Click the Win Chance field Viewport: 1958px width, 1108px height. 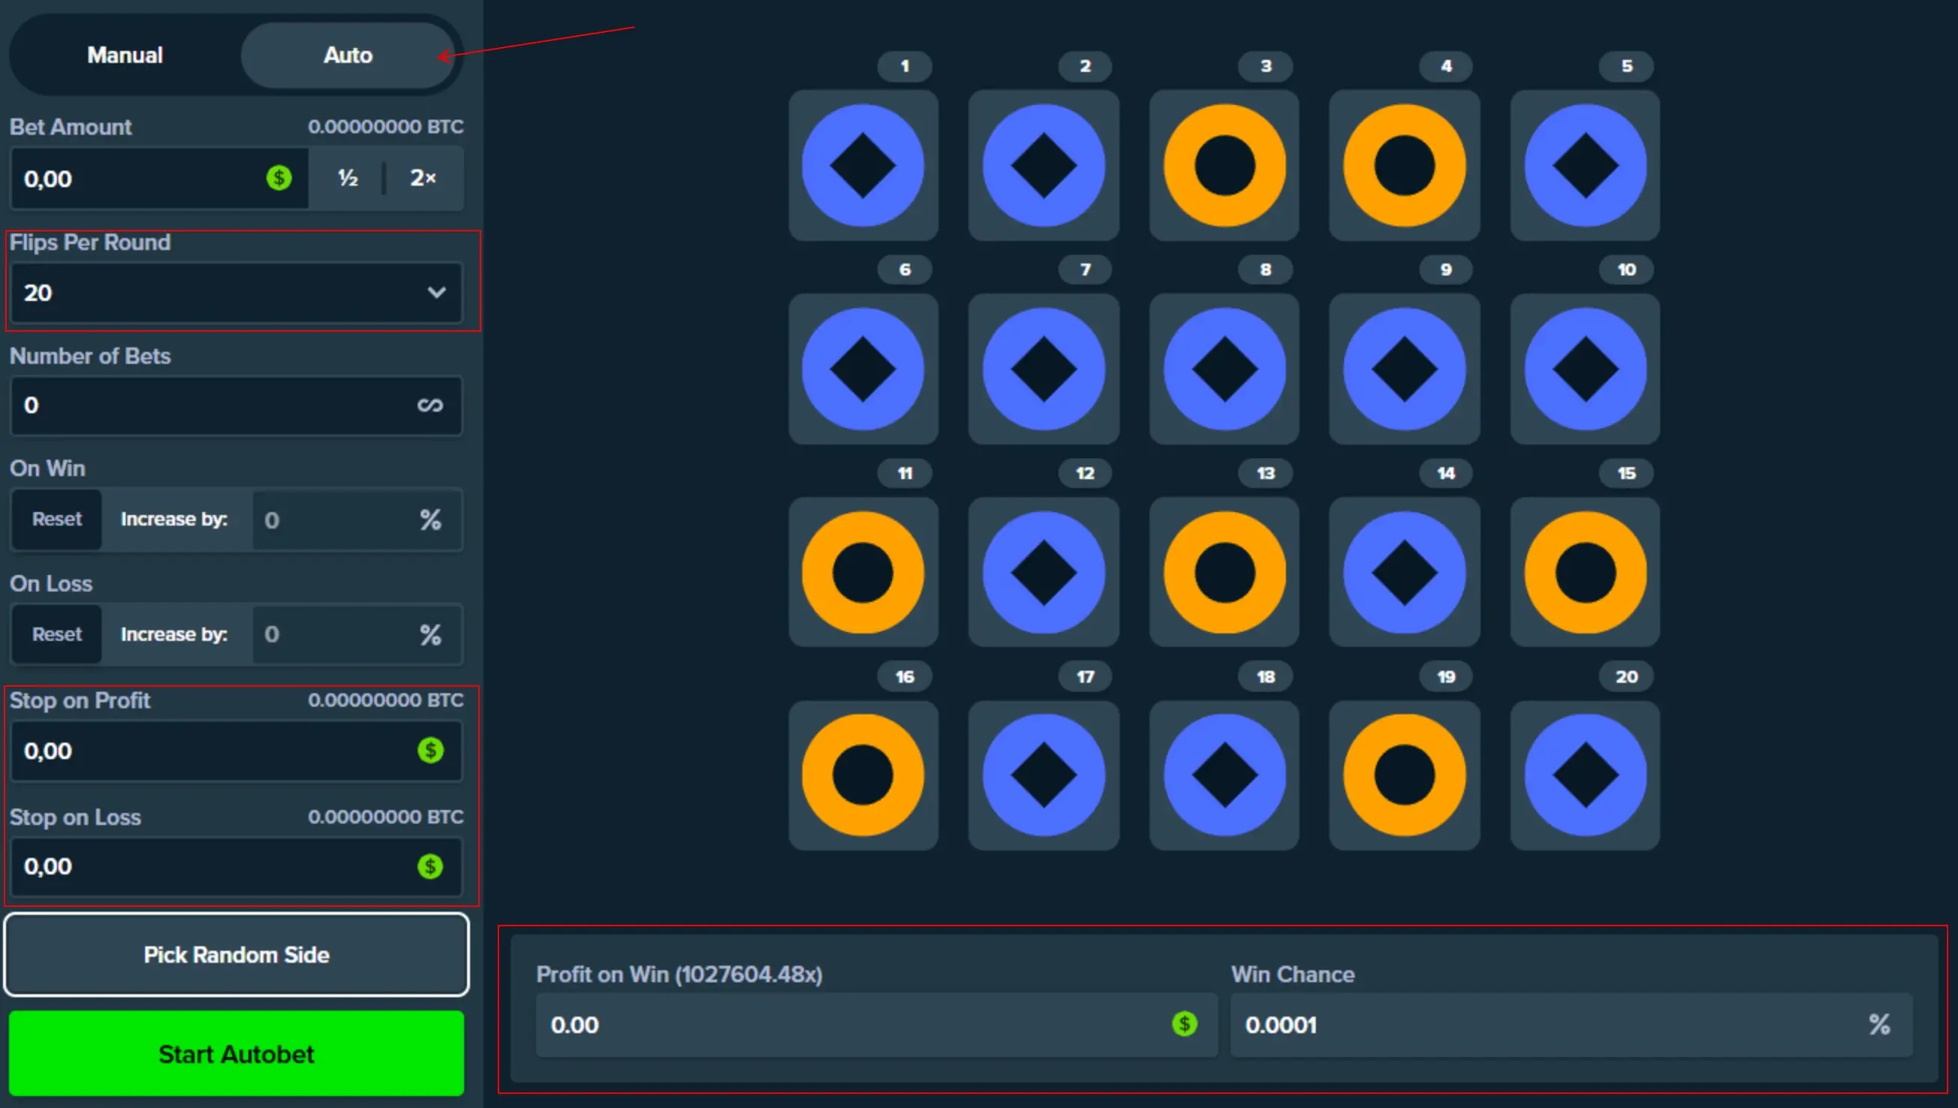[1571, 1025]
